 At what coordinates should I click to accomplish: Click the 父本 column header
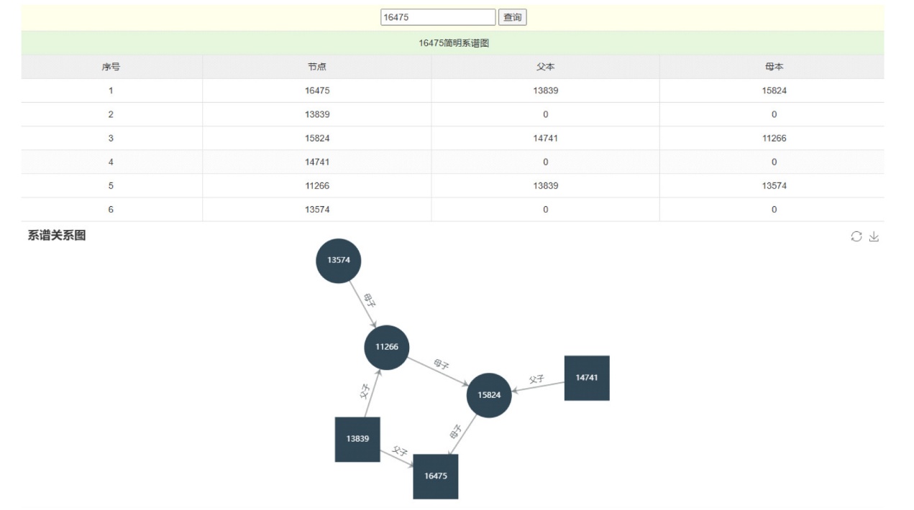coord(545,67)
